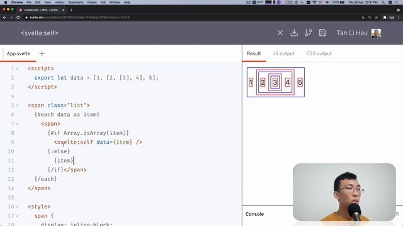
Task: Fork this REPL project
Action: click(308, 33)
